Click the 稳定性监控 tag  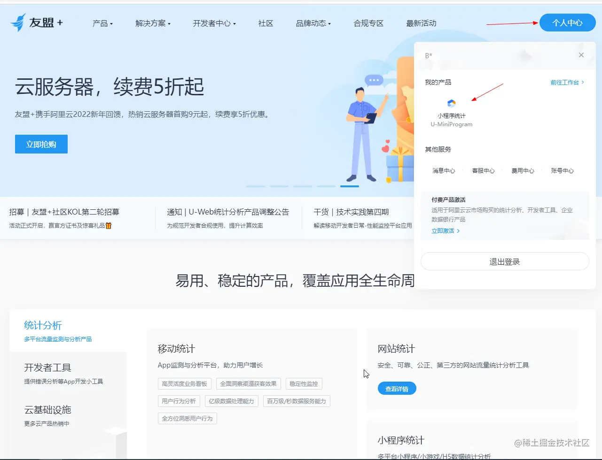tap(304, 384)
